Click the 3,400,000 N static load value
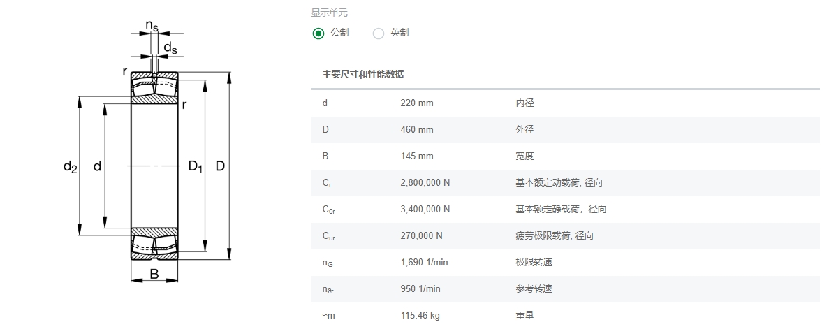This screenshot has width=829, height=336. pos(425,210)
